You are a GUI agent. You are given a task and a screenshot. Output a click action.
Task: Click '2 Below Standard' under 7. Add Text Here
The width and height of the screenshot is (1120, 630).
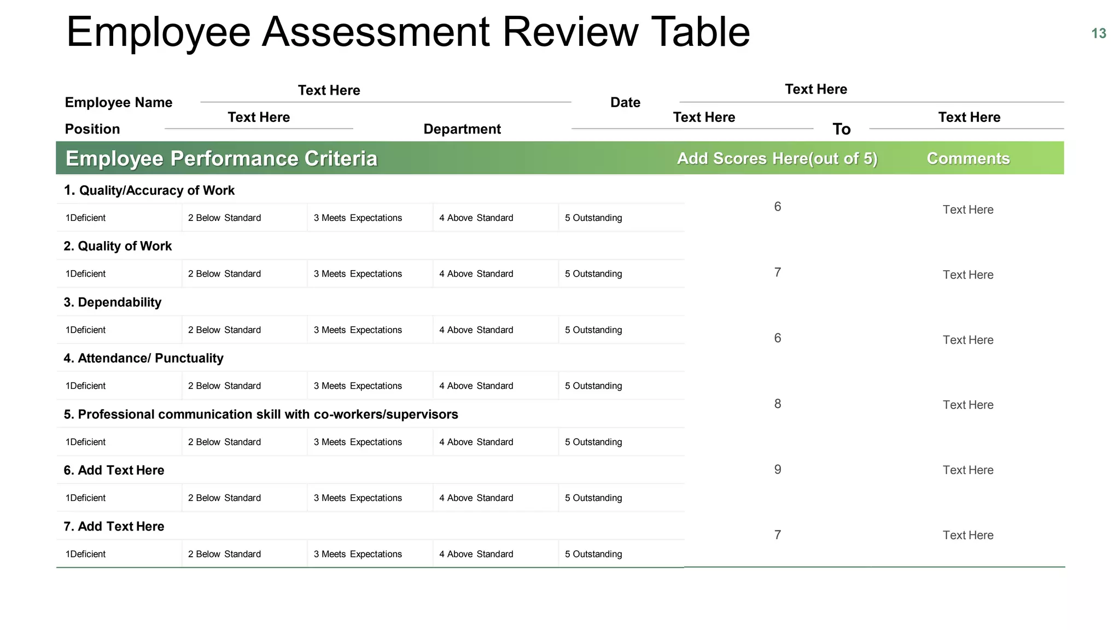point(224,554)
